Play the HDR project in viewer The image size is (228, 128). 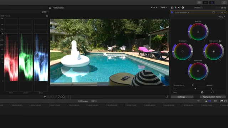tap(45, 97)
